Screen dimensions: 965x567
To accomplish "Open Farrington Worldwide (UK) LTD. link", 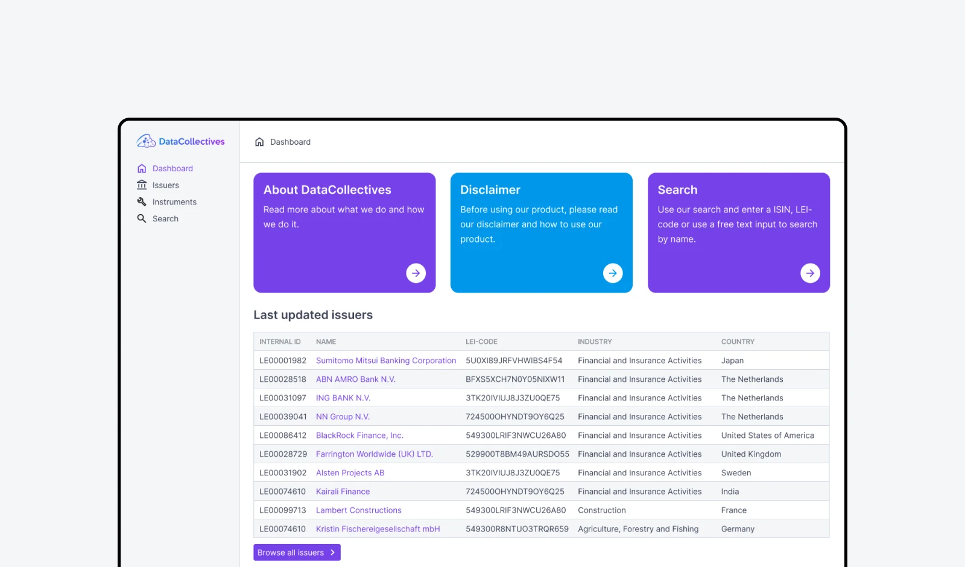I will (375, 454).
